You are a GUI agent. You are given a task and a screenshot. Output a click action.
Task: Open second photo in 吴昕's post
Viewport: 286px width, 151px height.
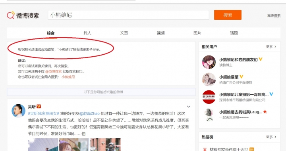click(x=74, y=145)
